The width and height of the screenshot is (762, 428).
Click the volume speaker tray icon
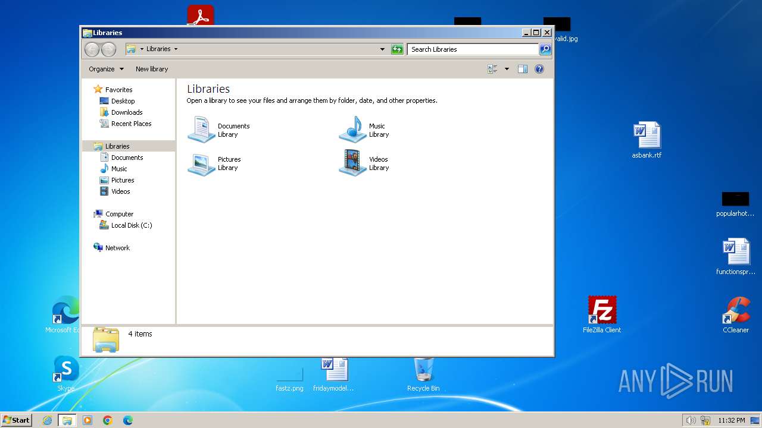[x=691, y=420]
